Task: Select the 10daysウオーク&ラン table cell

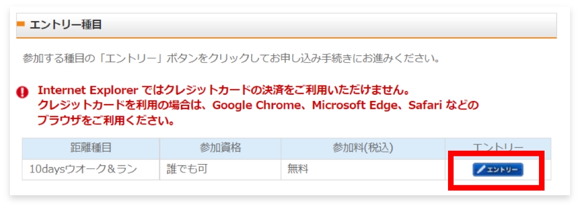Action: click(90, 170)
